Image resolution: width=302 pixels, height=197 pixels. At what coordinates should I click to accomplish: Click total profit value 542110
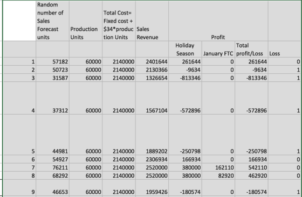pos(251,167)
